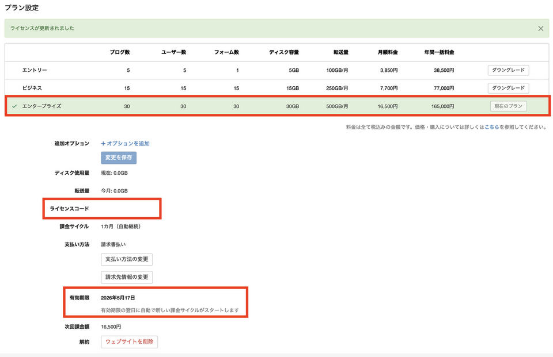The image size is (553, 357).
Task: Open the こちら pricing details link
Action: click(491, 126)
